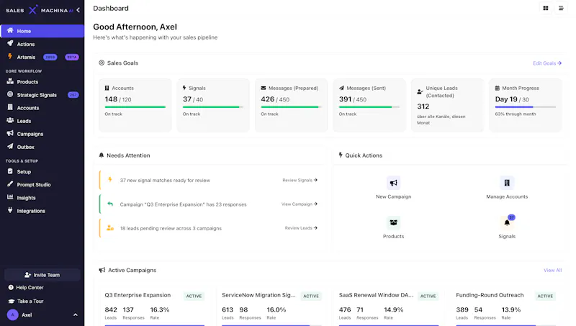Click Review Signals link
This screenshot has width=576, height=326.
[x=300, y=180]
